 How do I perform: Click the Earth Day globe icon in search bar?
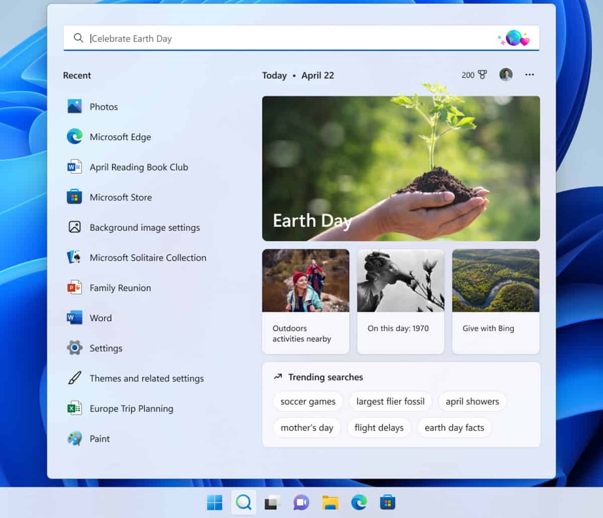pos(515,37)
